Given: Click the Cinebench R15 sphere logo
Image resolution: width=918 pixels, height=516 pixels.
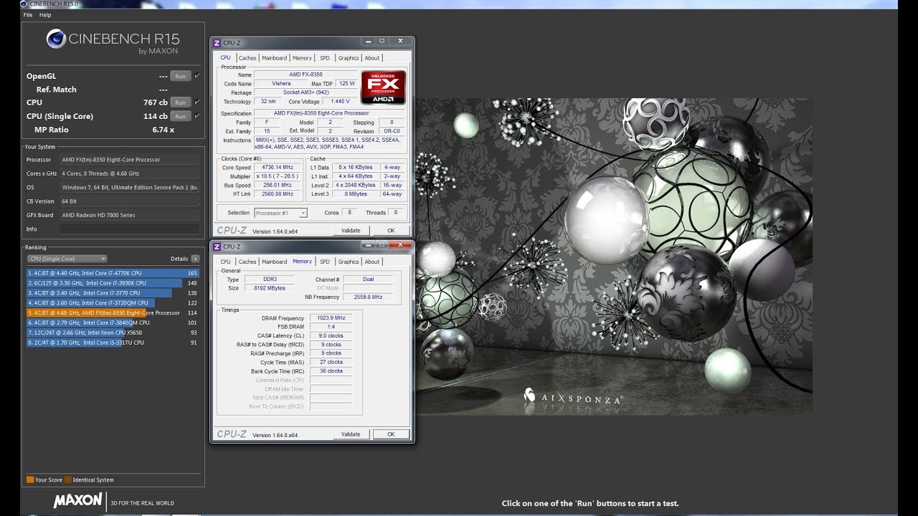Looking at the screenshot, I should pyautogui.click(x=56, y=39).
